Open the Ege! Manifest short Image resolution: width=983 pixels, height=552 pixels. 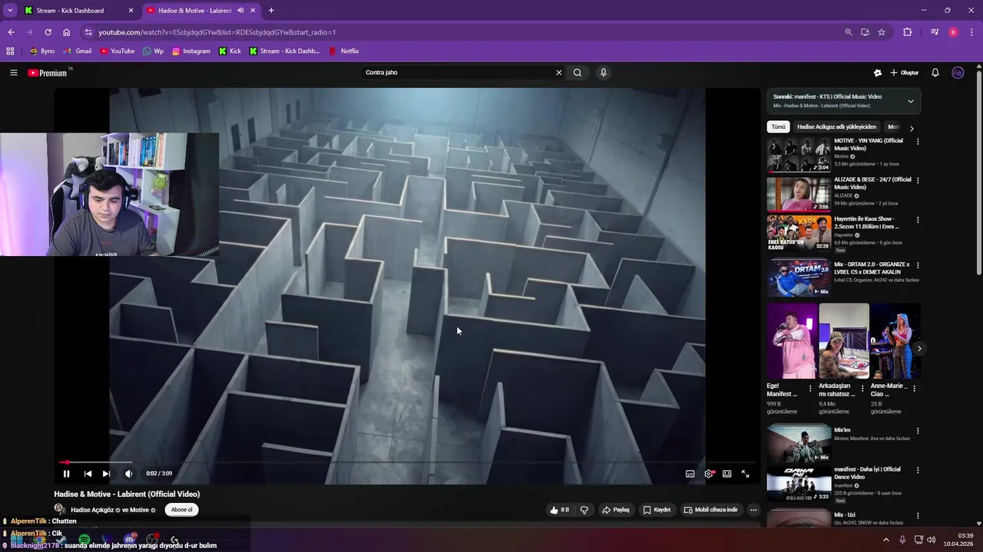(792, 341)
